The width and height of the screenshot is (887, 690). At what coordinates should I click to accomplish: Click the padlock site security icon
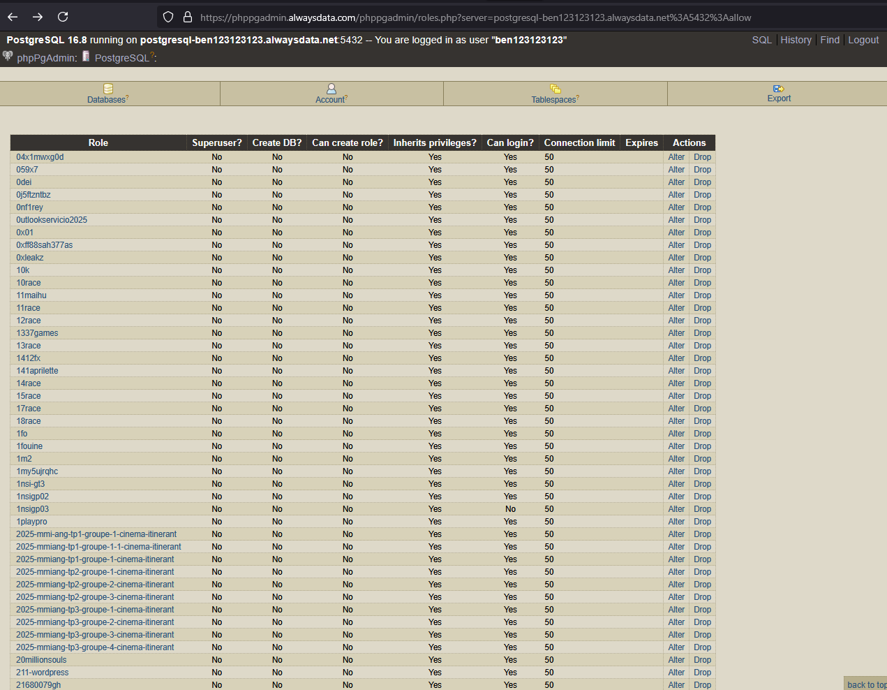(187, 17)
